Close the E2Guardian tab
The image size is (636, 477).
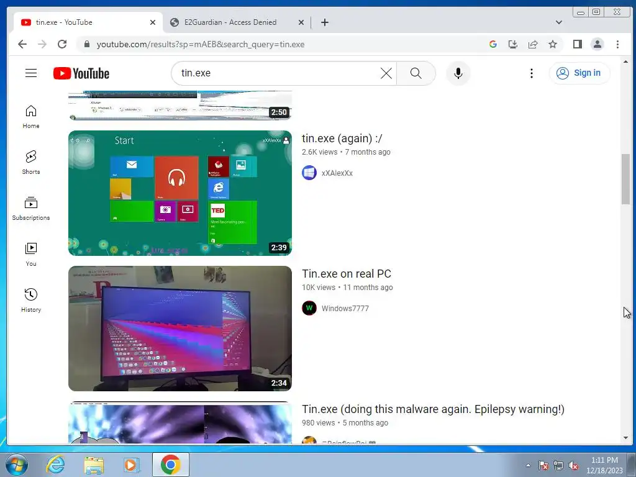[301, 22]
